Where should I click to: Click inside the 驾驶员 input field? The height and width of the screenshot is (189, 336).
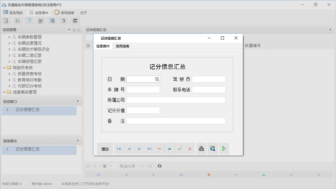[x=209, y=79]
